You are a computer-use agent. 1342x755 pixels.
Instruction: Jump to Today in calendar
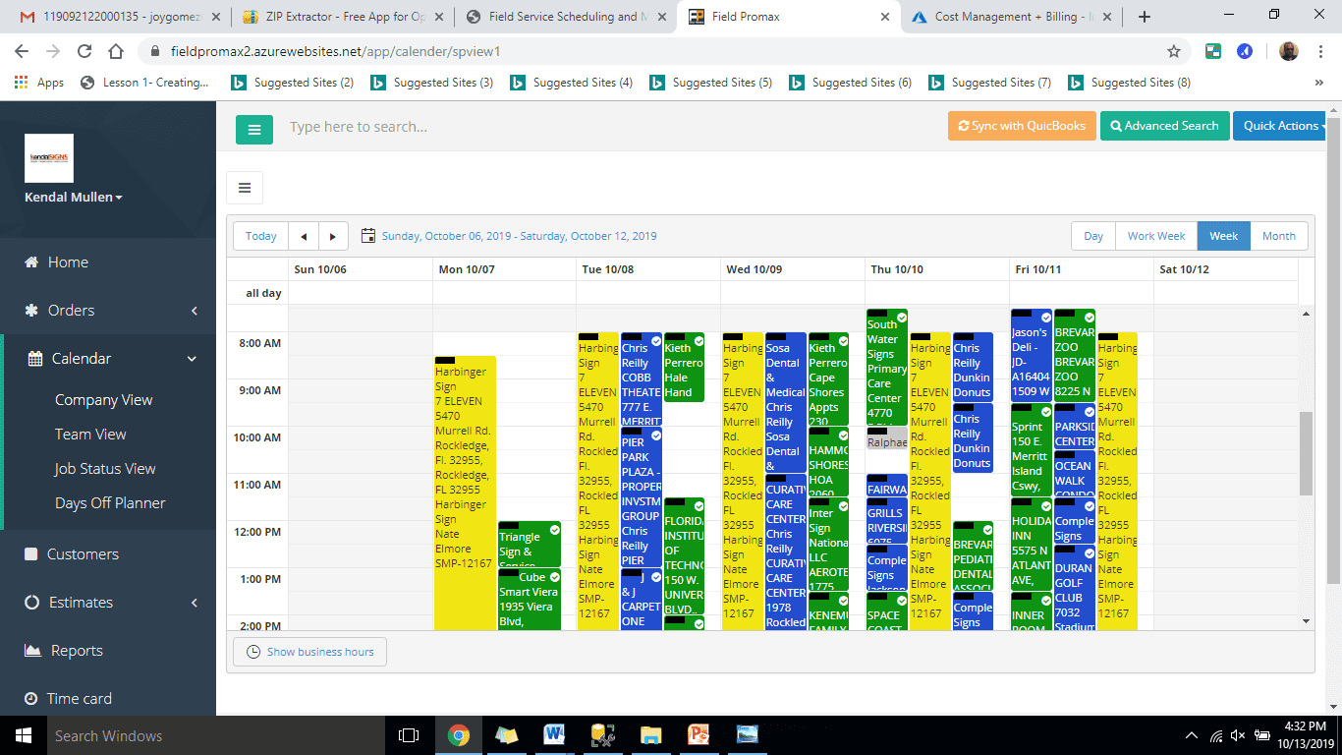261,236
